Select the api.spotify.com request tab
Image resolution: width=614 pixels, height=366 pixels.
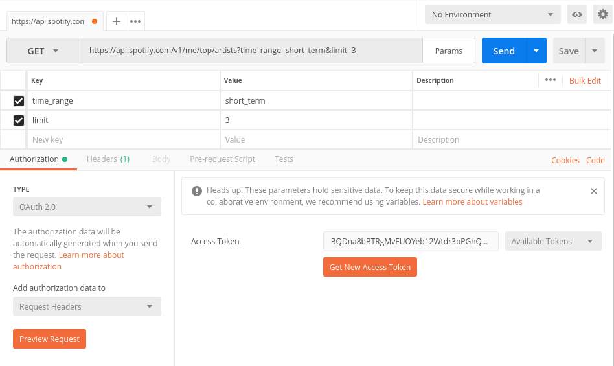tap(55, 21)
